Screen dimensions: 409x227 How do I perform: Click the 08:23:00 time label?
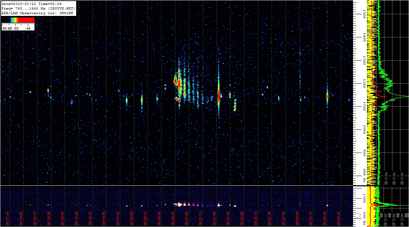coord(298,218)
